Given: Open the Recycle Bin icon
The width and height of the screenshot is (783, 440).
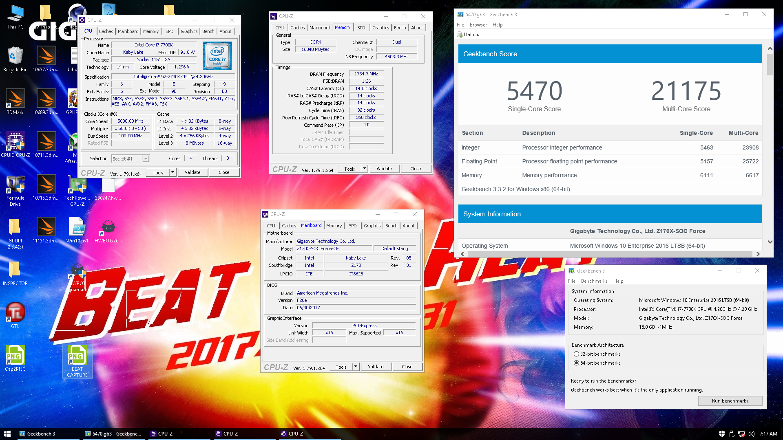Looking at the screenshot, I should point(15,59).
